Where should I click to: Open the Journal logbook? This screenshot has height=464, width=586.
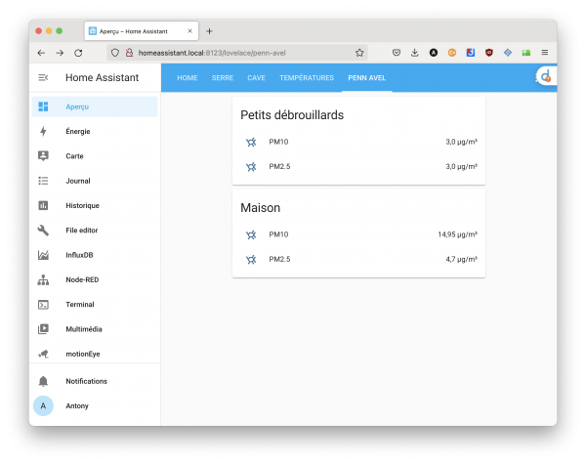point(78,181)
